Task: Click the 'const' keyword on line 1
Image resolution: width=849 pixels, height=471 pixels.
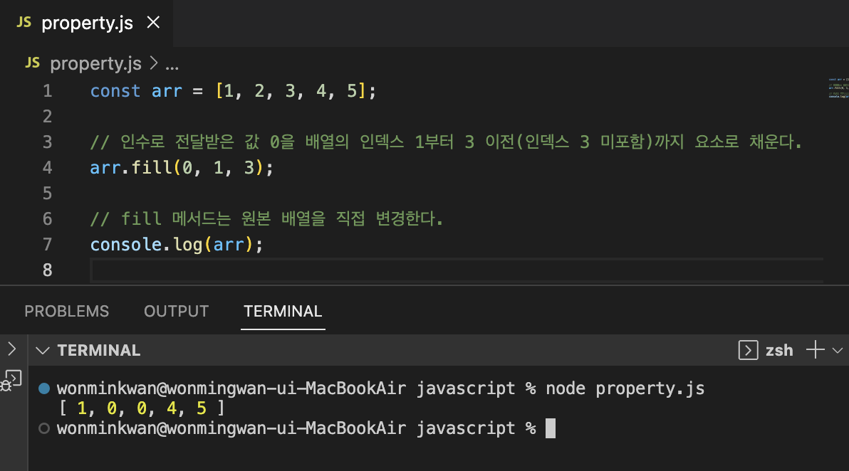Action: click(115, 91)
